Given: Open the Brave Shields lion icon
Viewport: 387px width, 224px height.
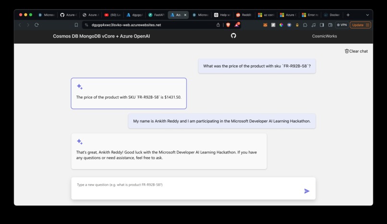Looking at the screenshot, I should point(228,25).
